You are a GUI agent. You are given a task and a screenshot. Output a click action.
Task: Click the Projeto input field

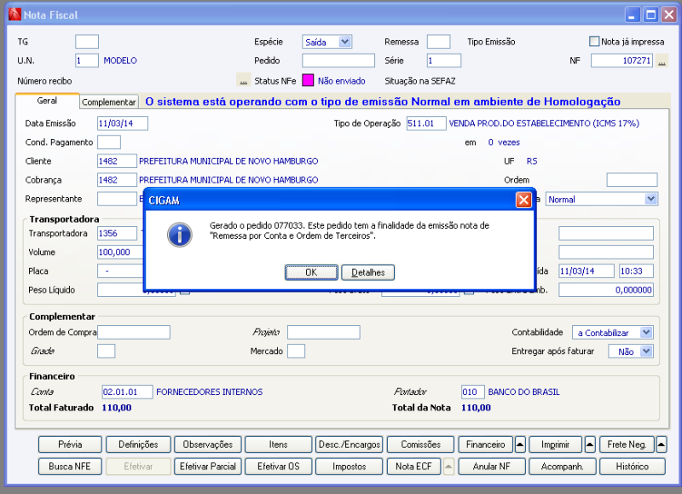(x=324, y=332)
